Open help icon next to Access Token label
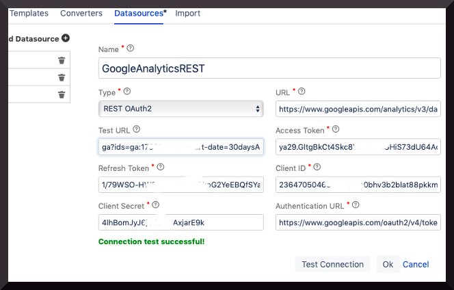The height and width of the screenshot is (290, 454). coord(336,129)
